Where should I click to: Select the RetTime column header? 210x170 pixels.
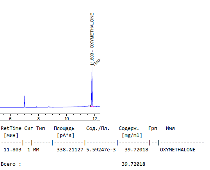click(11, 128)
